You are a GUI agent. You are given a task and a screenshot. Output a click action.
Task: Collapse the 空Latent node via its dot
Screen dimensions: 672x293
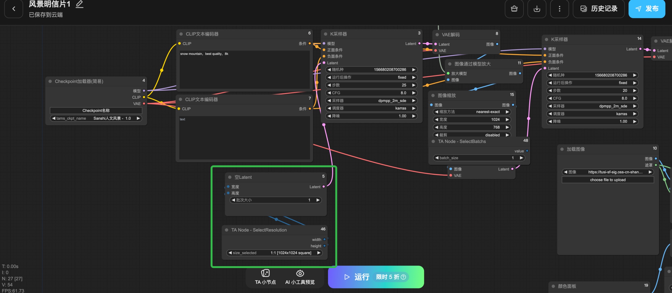230,177
